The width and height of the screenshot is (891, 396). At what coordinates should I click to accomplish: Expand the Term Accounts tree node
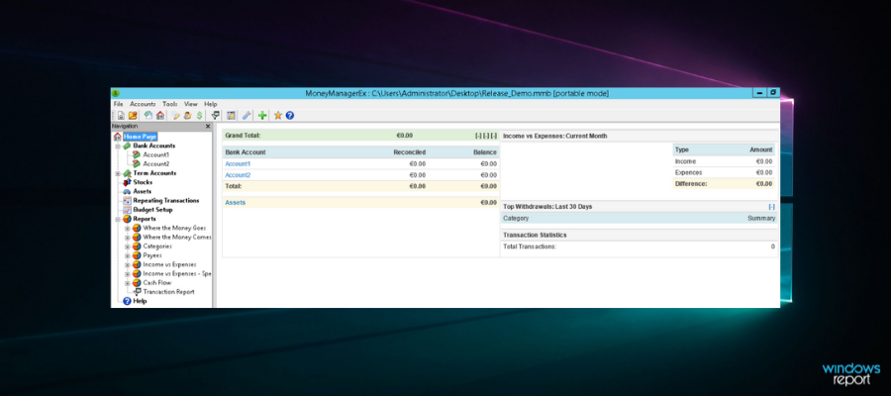[118, 173]
